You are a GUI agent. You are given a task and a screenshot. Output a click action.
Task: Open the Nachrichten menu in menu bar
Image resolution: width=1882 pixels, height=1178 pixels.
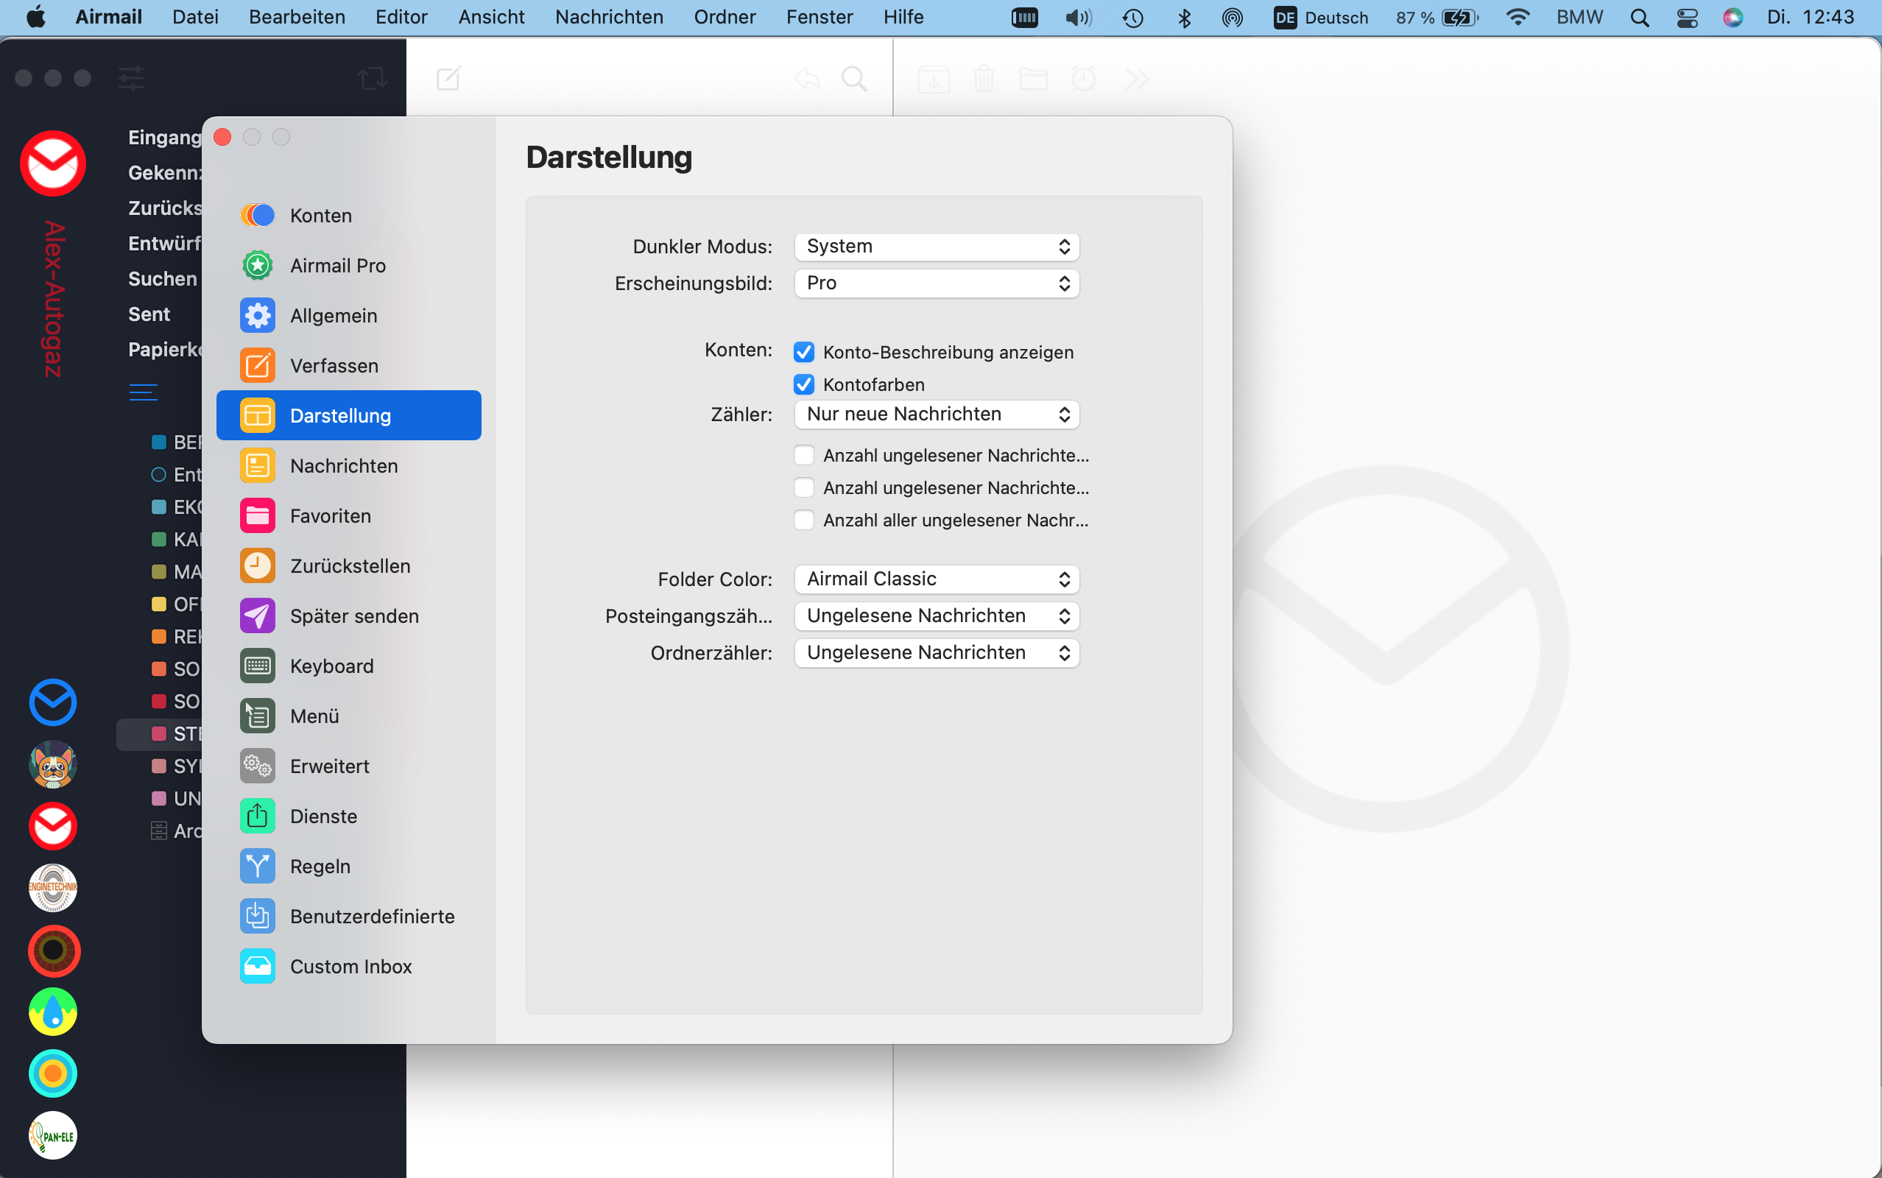pos(608,17)
